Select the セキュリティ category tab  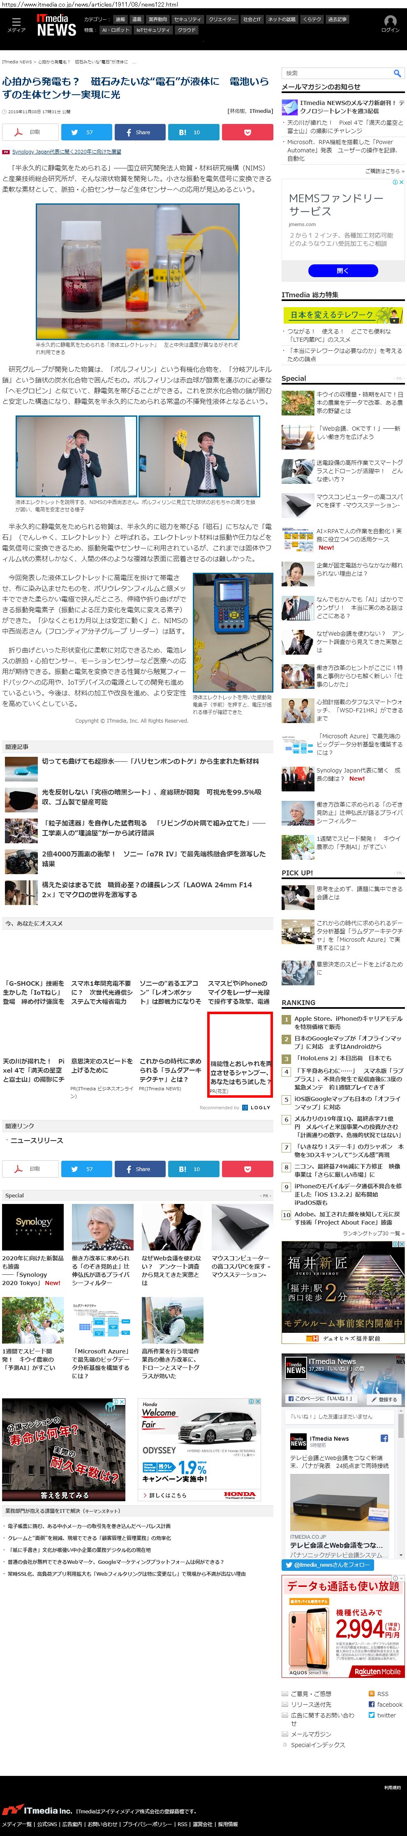(187, 19)
